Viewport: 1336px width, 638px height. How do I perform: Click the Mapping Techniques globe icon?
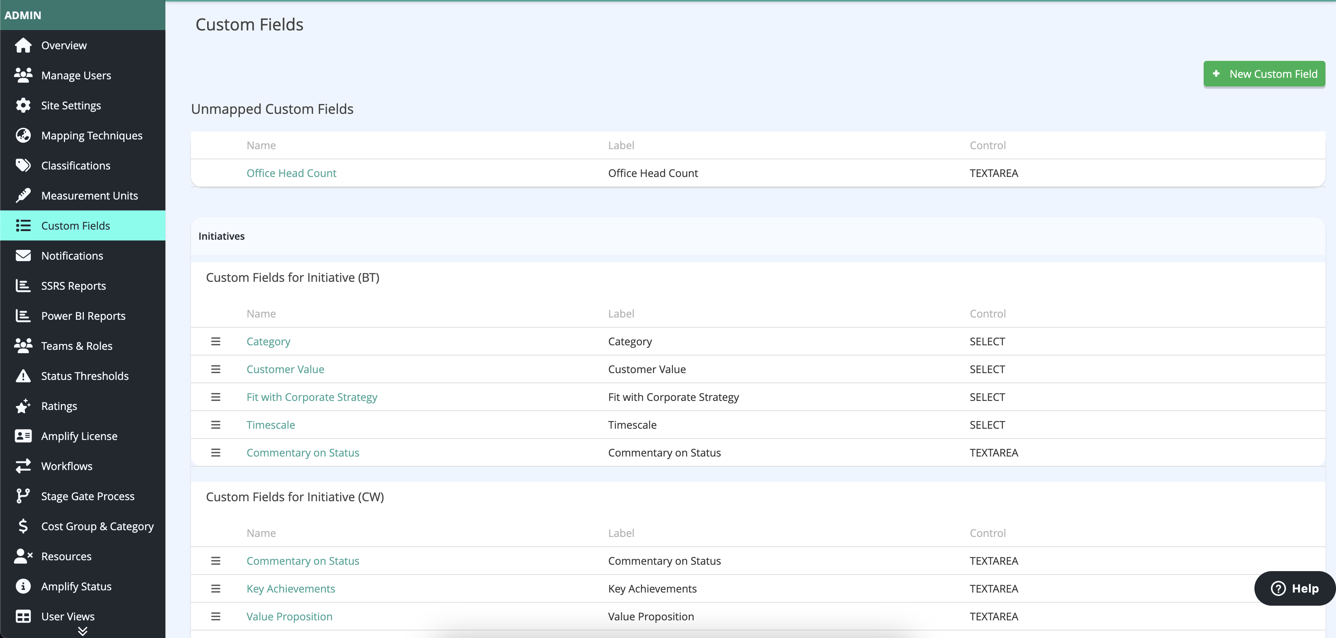tap(23, 135)
